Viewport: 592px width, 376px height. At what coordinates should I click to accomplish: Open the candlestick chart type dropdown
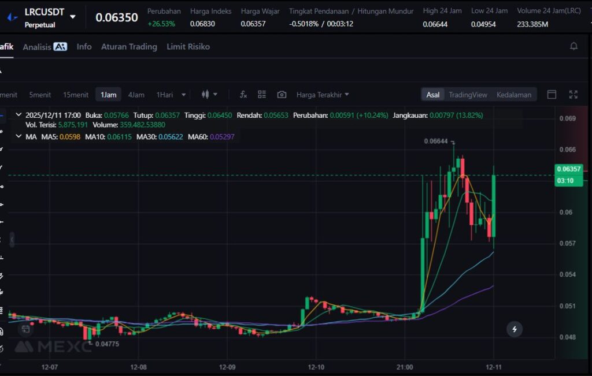[209, 95]
